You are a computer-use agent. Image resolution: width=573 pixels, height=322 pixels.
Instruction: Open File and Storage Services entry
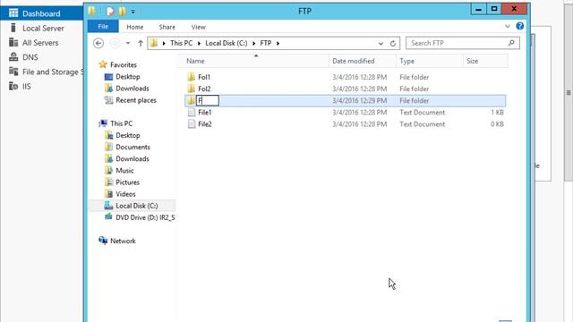pos(52,72)
